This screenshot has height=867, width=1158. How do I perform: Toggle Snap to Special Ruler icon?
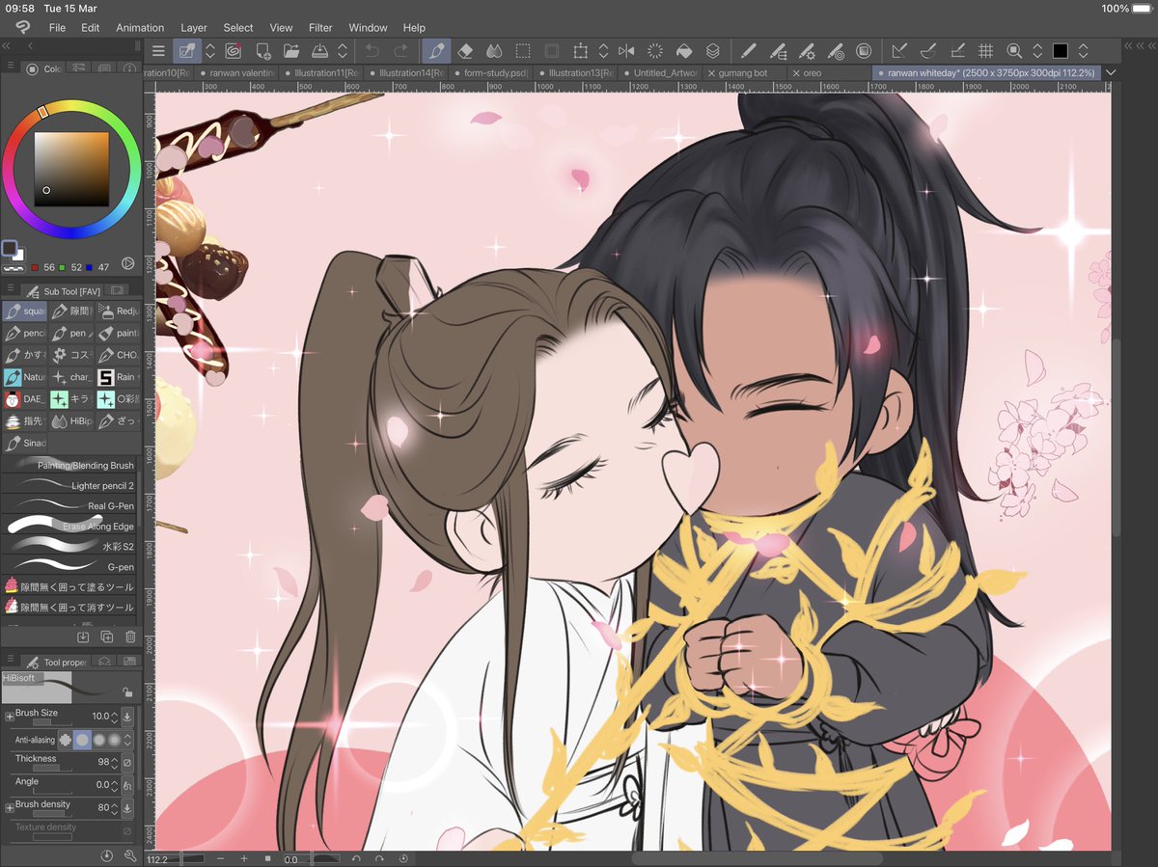tap(928, 50)
